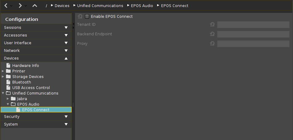Click Unified Communications in the breadcrumb
Image resolution: width=293 pixels, height=140 pixels.
click(100, 6)
